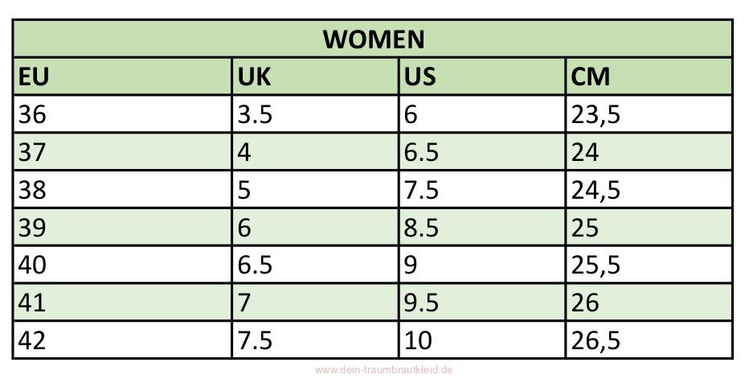749x383 pixels.
Task: Click UK size 3.5 cell
Action: point(315,114)
